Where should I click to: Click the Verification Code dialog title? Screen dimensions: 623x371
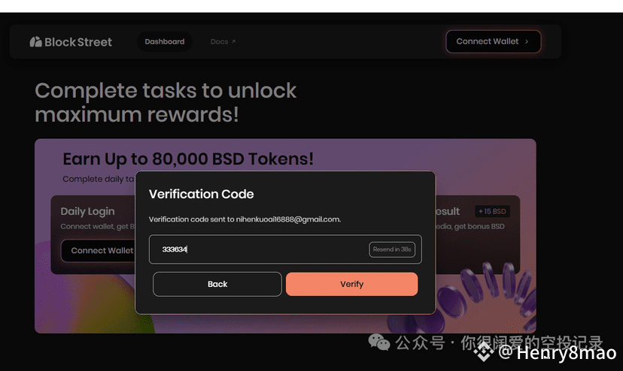tap(201, 194)
